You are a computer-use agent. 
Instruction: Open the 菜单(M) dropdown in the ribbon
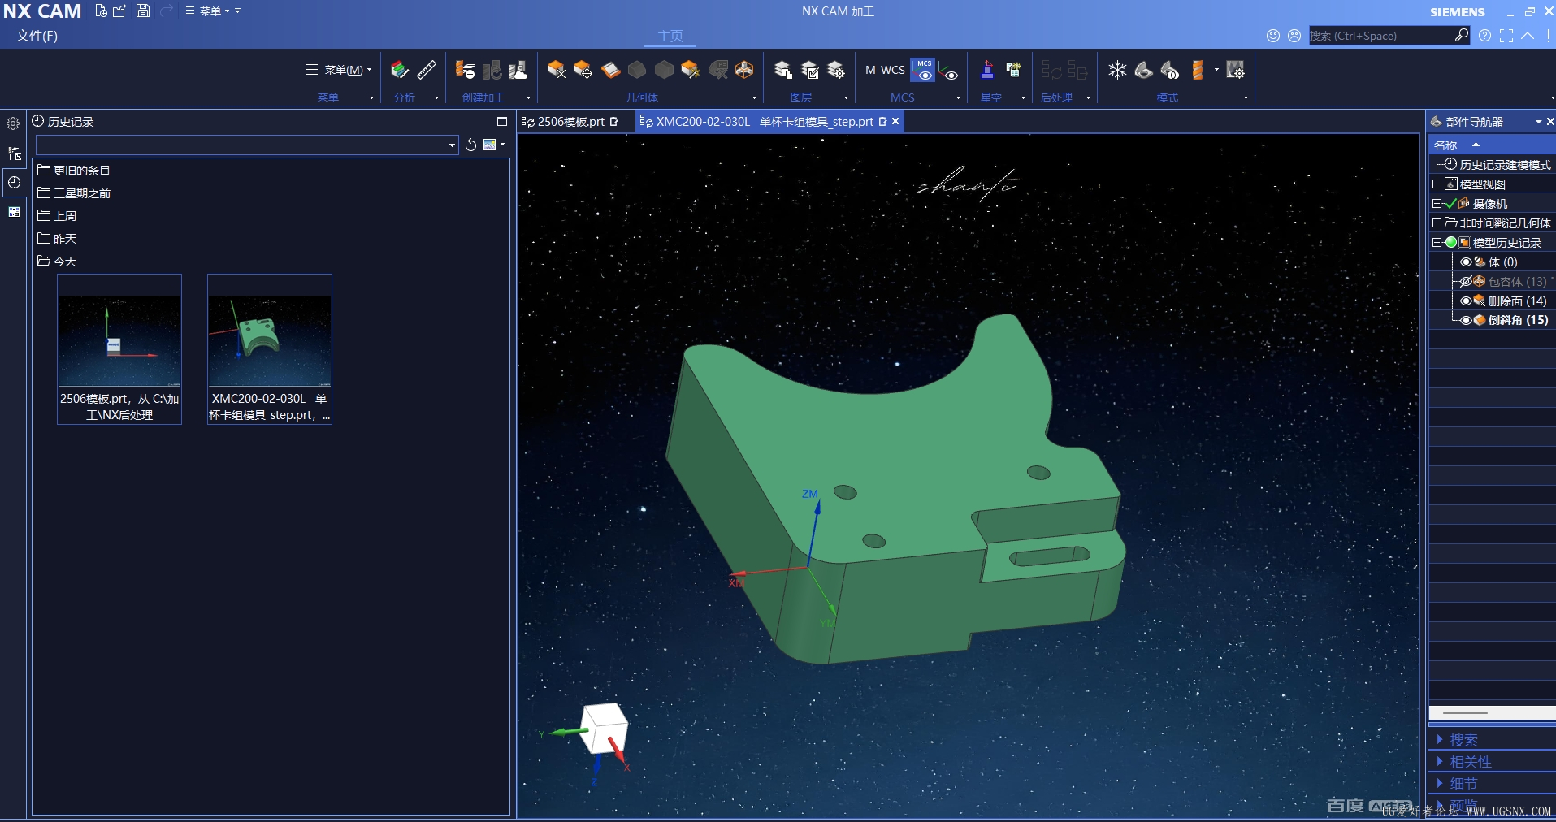point(340,71)
